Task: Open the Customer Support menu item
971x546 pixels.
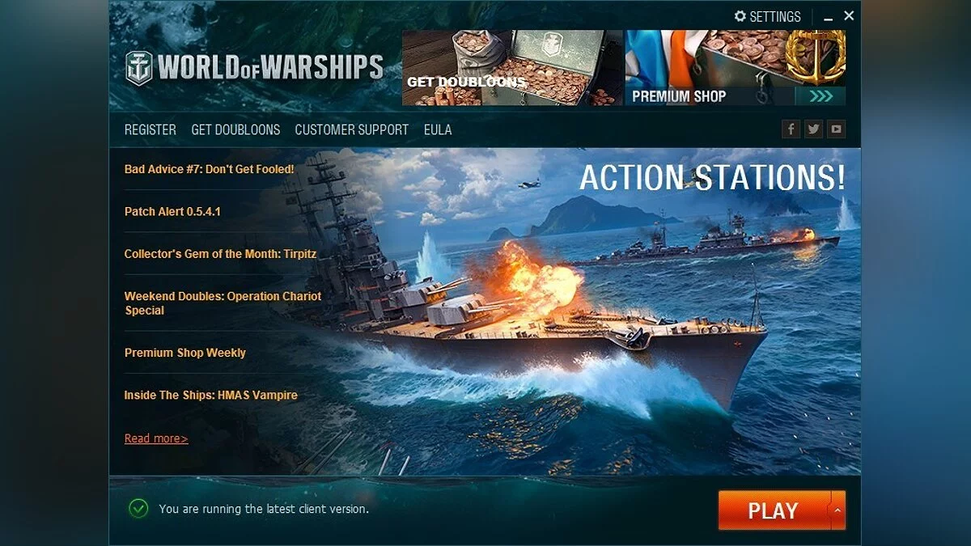Action: [351, 129]
